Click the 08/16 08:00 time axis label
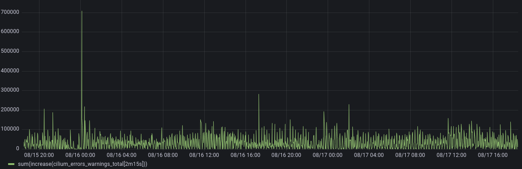The height and width of the screenshot is (169, 522). click(163, 155)
